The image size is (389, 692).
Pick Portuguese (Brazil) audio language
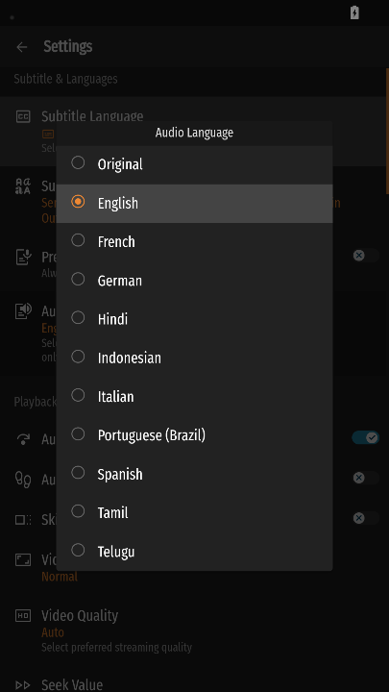tap(194, 435)
